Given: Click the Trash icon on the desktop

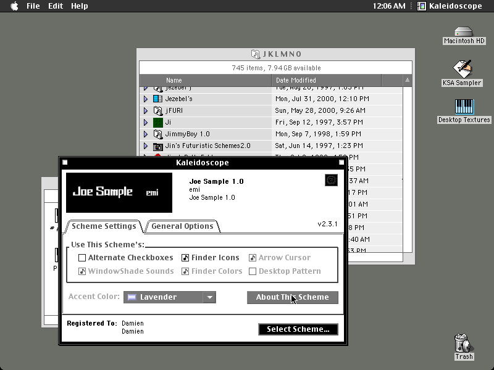Looking at the screenshot, I should tap(464, 343).
